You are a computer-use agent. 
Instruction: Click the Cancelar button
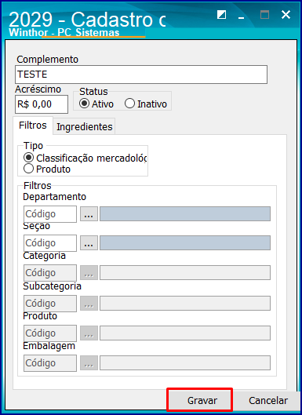tap(266, 400)
